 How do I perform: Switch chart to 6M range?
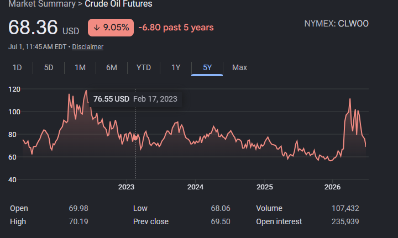(x=112, y=68)
